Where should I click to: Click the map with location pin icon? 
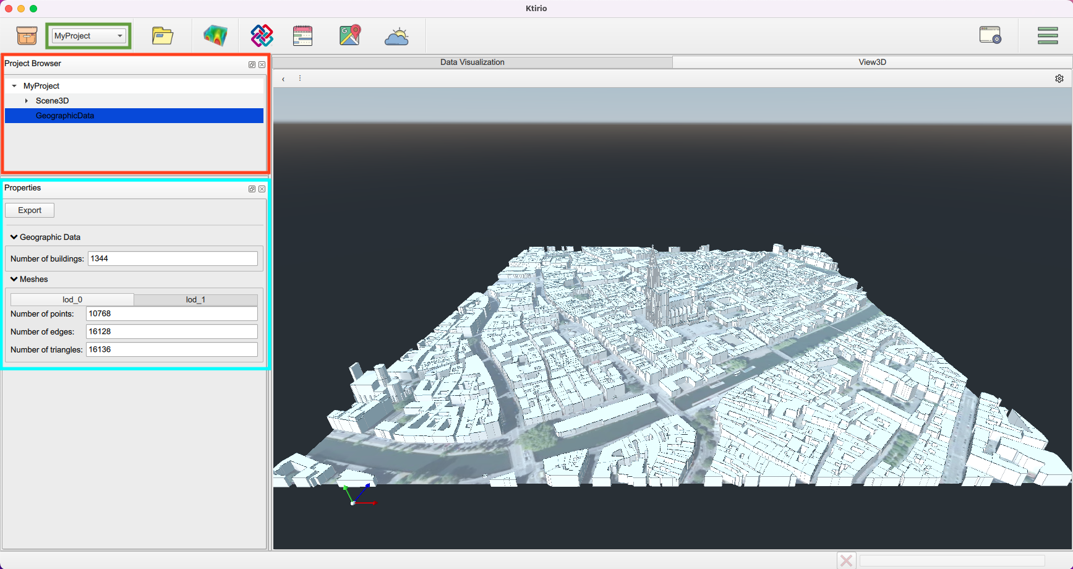[x=349, y=36]
